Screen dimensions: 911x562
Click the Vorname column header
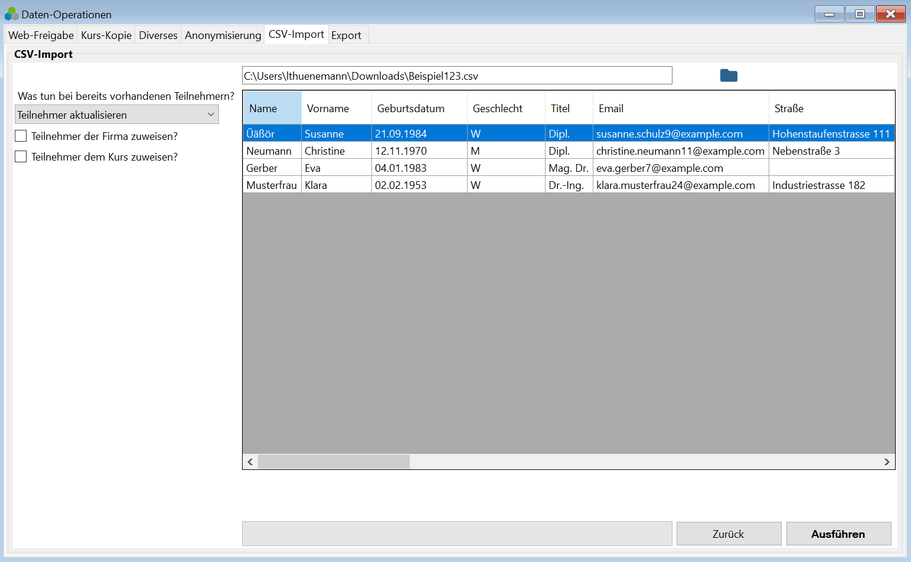click(337, 108)
